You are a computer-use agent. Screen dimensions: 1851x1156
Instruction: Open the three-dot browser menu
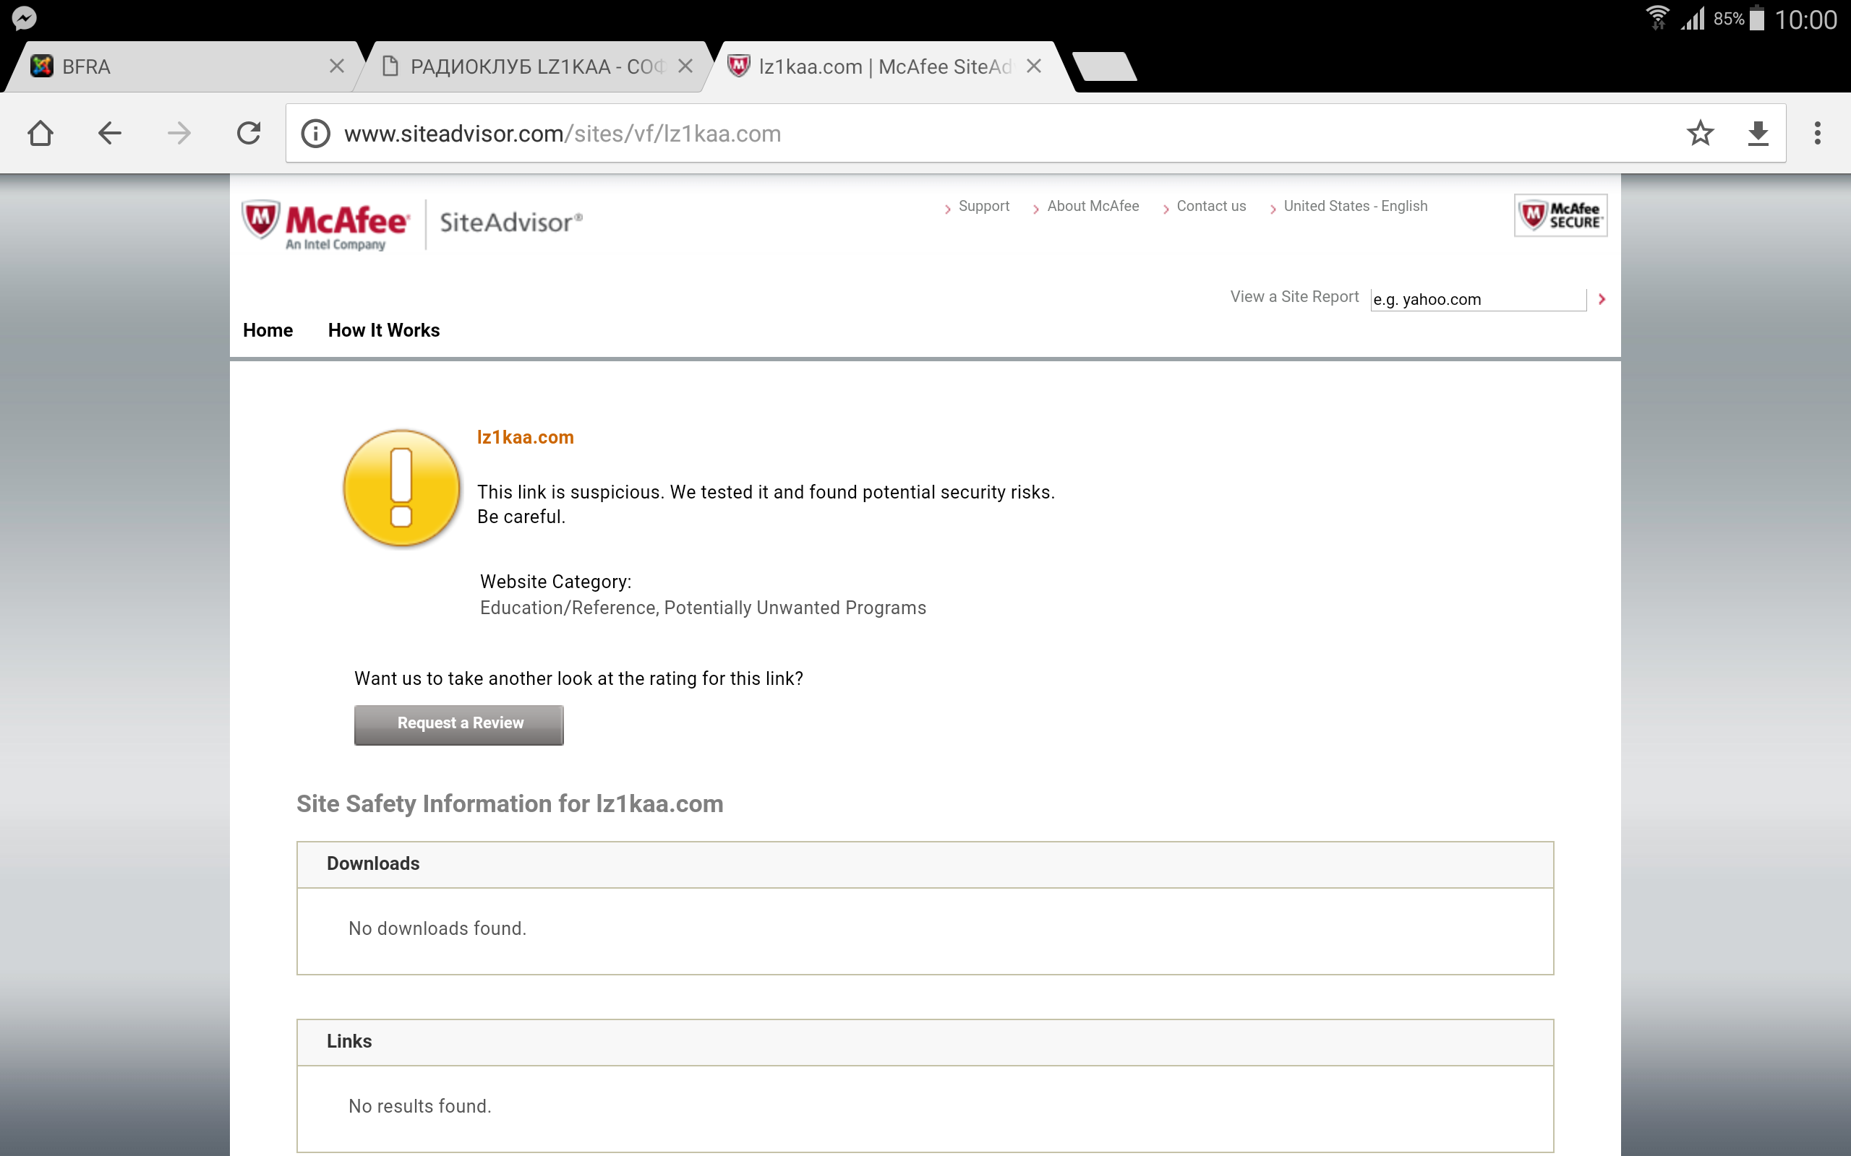1817,133
